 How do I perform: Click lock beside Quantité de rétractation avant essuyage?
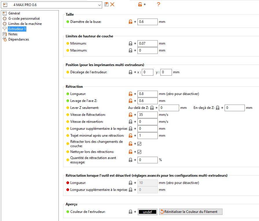(131, 160)
